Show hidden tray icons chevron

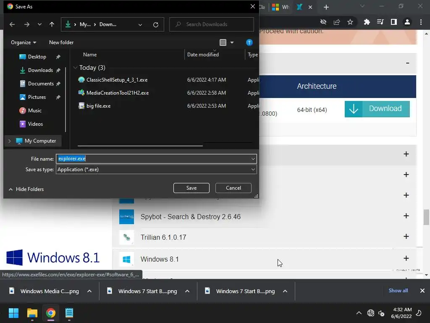(359, 313)
